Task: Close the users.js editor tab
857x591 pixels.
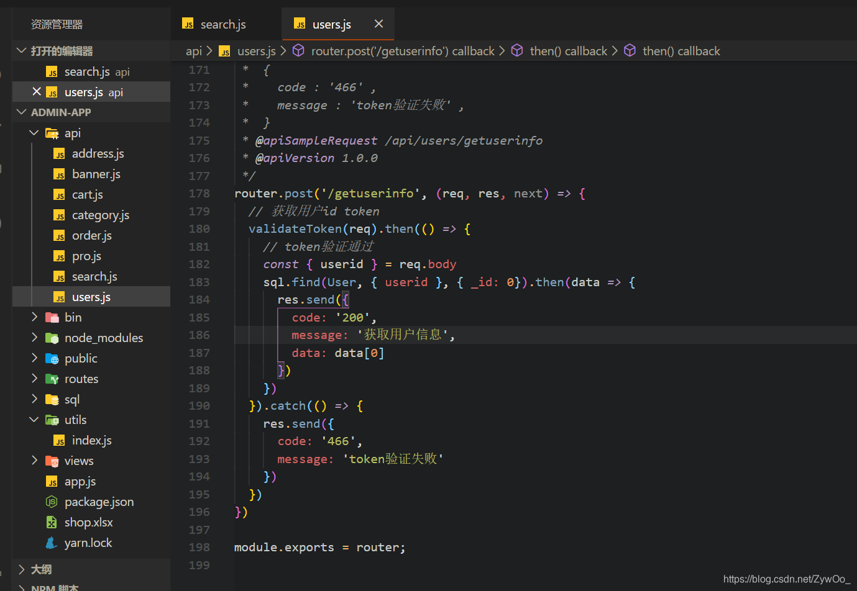Action: (378, 24)
